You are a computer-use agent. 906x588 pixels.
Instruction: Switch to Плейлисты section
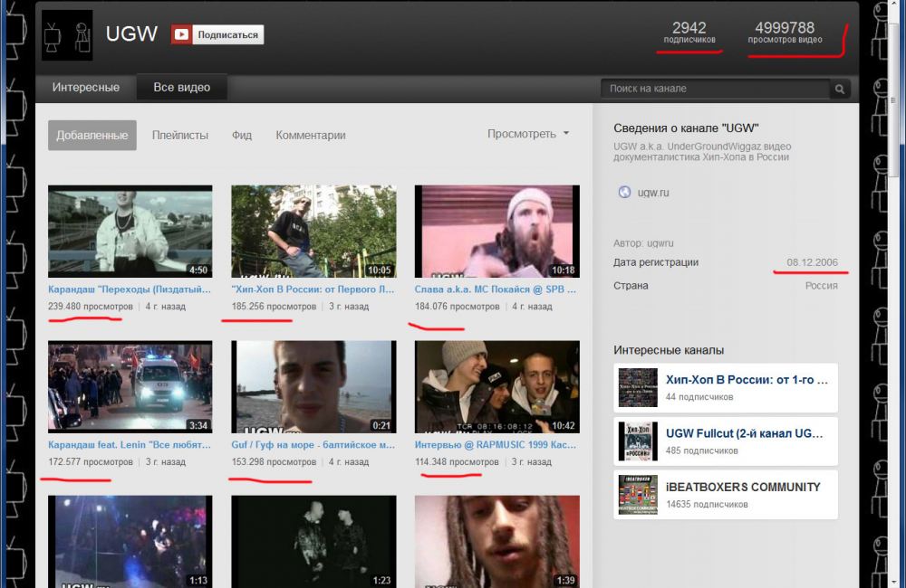180,135
